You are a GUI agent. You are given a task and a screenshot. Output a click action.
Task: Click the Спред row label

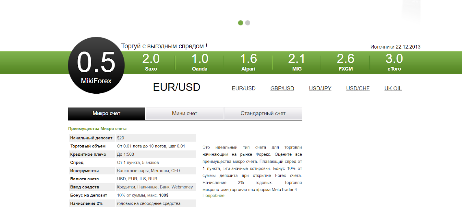point(77,162)
